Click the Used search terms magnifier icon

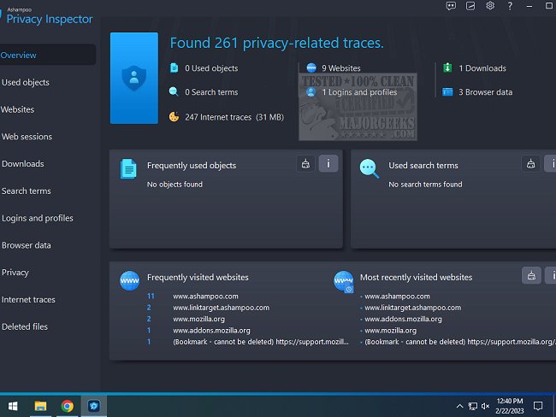(370, 168)
